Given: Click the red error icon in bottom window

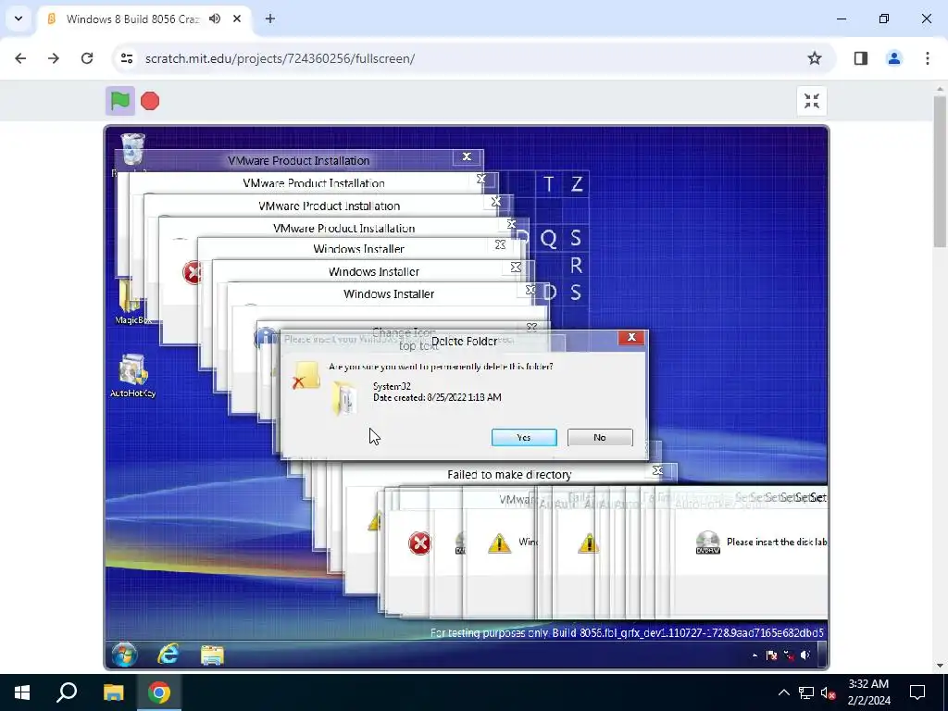Looking at the screenshot, I should pos(419,543).
